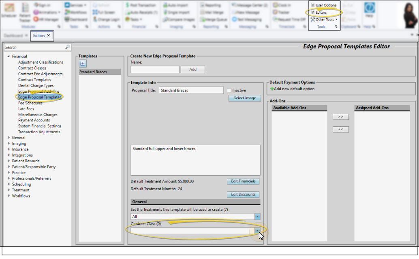Image resolution: width=419 pixels, height=259 pixels.
Task: Click the Editors tool in ribbon
Action: tap(321, 13)
